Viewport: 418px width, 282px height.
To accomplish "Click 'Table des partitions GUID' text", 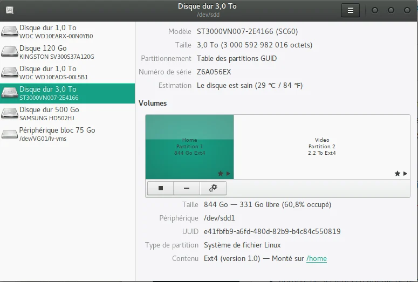I will pos(237,58).
